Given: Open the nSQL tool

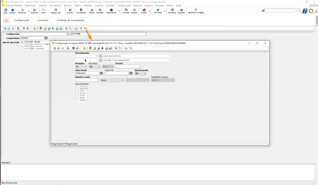Looking at the screenshot, I should coord(5,11).
